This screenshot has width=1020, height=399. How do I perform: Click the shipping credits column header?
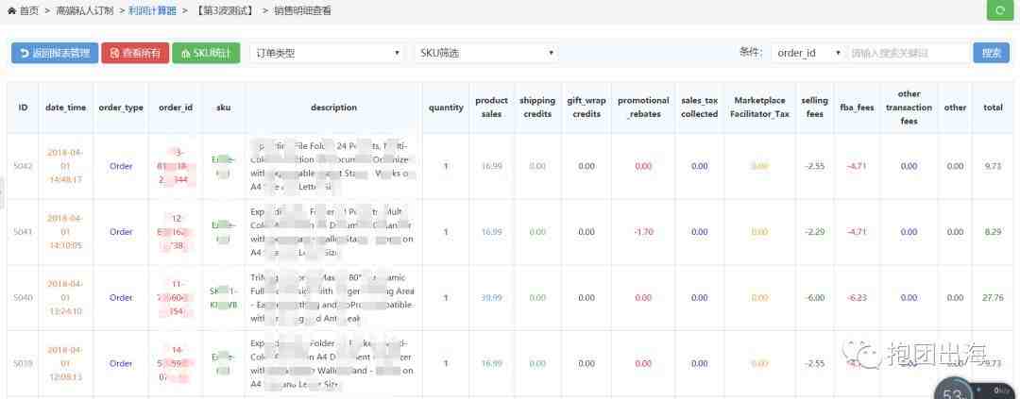pos(537,108)
